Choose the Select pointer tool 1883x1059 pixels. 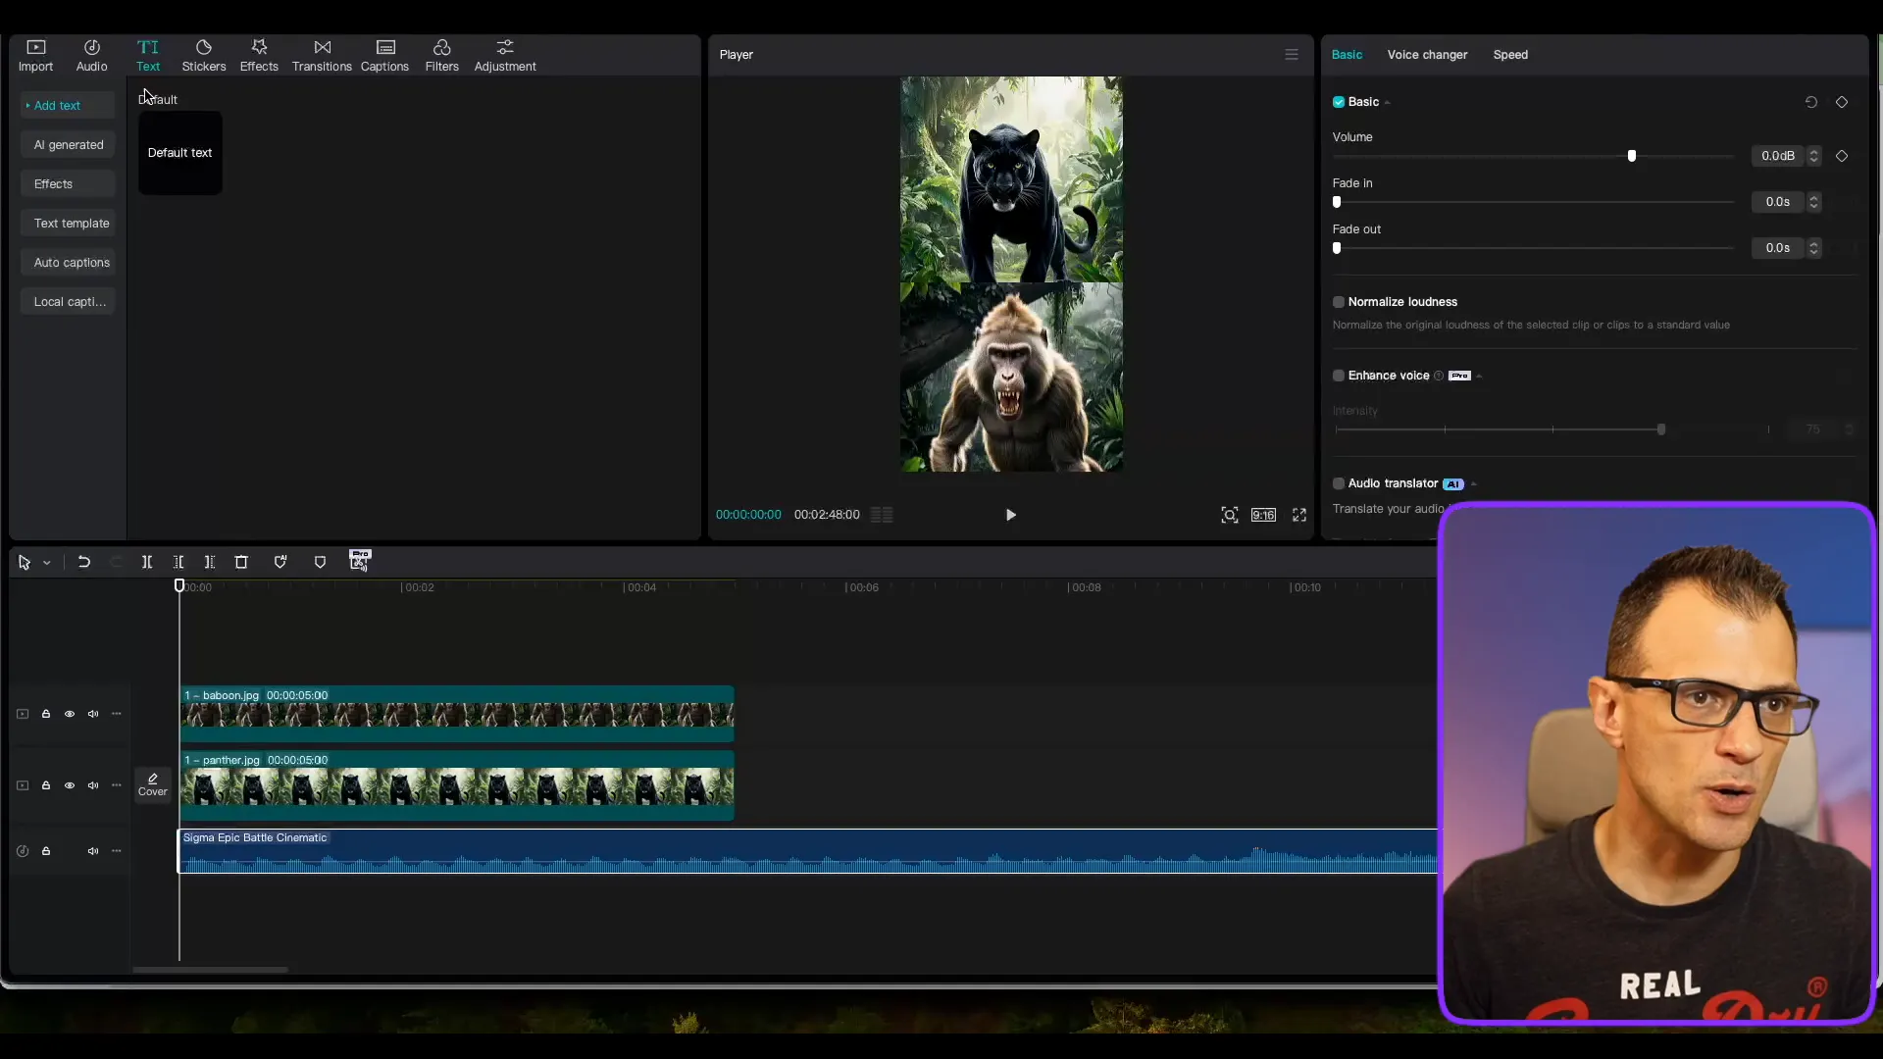[25, 562]
